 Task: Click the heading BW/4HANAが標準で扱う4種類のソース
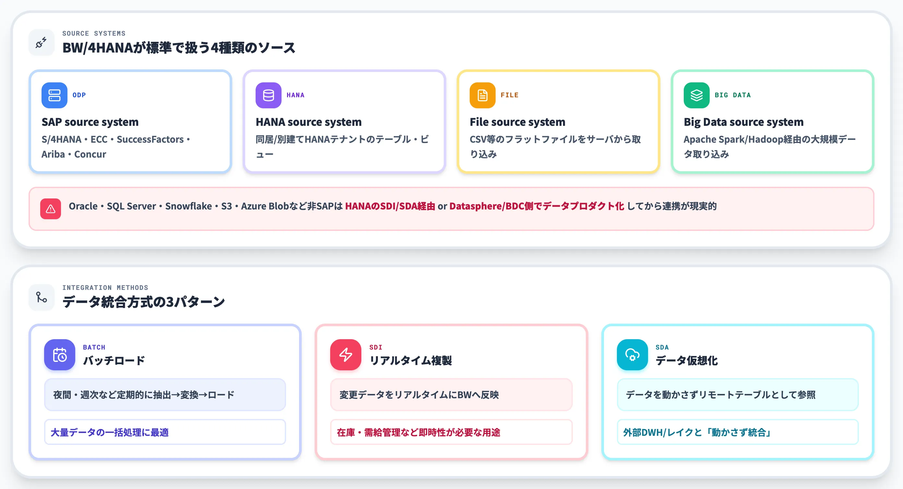tap(179, 48)
